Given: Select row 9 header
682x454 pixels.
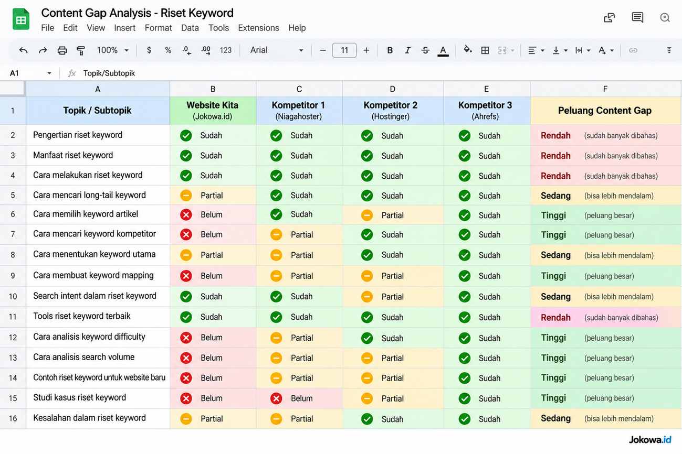Looking at the screenshot, I should pyautogui.click(x=13, y=276).
